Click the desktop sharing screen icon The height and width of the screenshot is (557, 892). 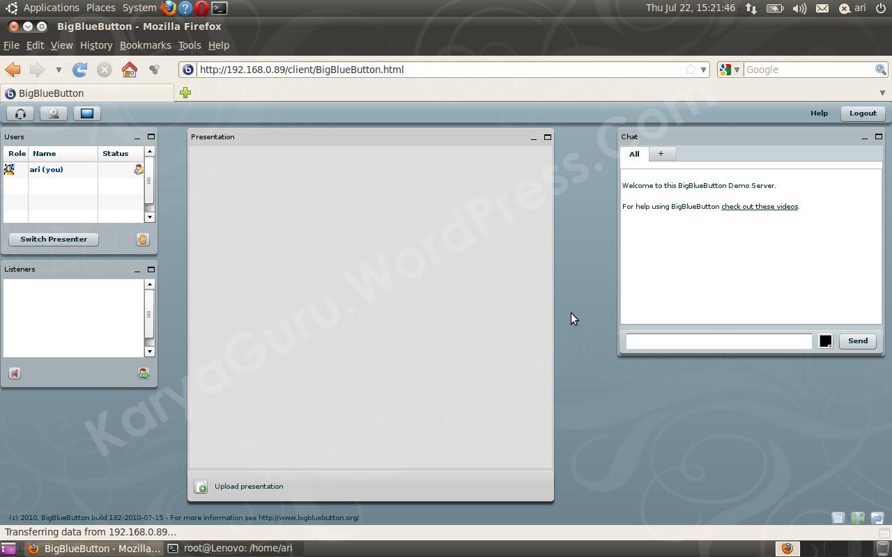(87, 113)
